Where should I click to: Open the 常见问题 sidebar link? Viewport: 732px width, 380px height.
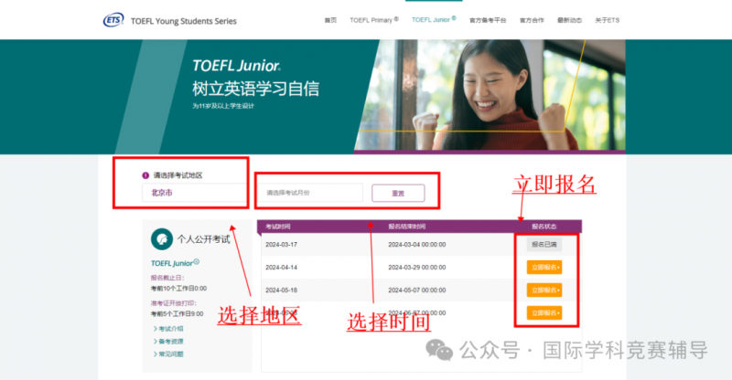[168, 354]
